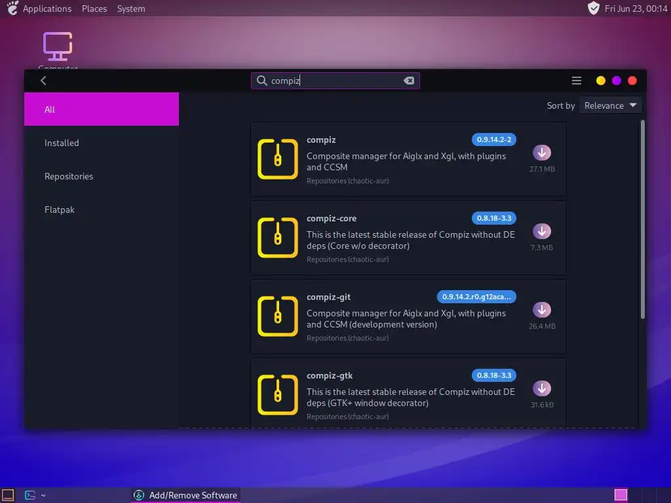671x503 pixels.
Task: Select the Installed category
Action: (x=102, y=143)
